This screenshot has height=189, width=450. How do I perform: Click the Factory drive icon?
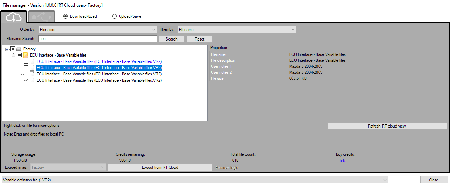click(19, 49)
